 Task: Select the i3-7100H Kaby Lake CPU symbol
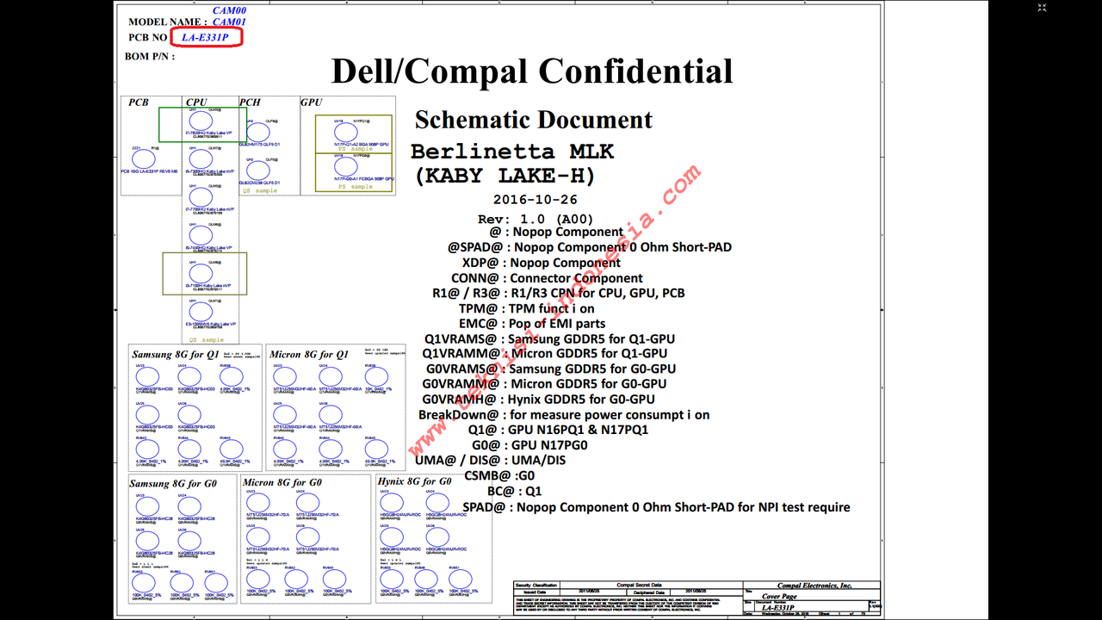tap(201, 273)
